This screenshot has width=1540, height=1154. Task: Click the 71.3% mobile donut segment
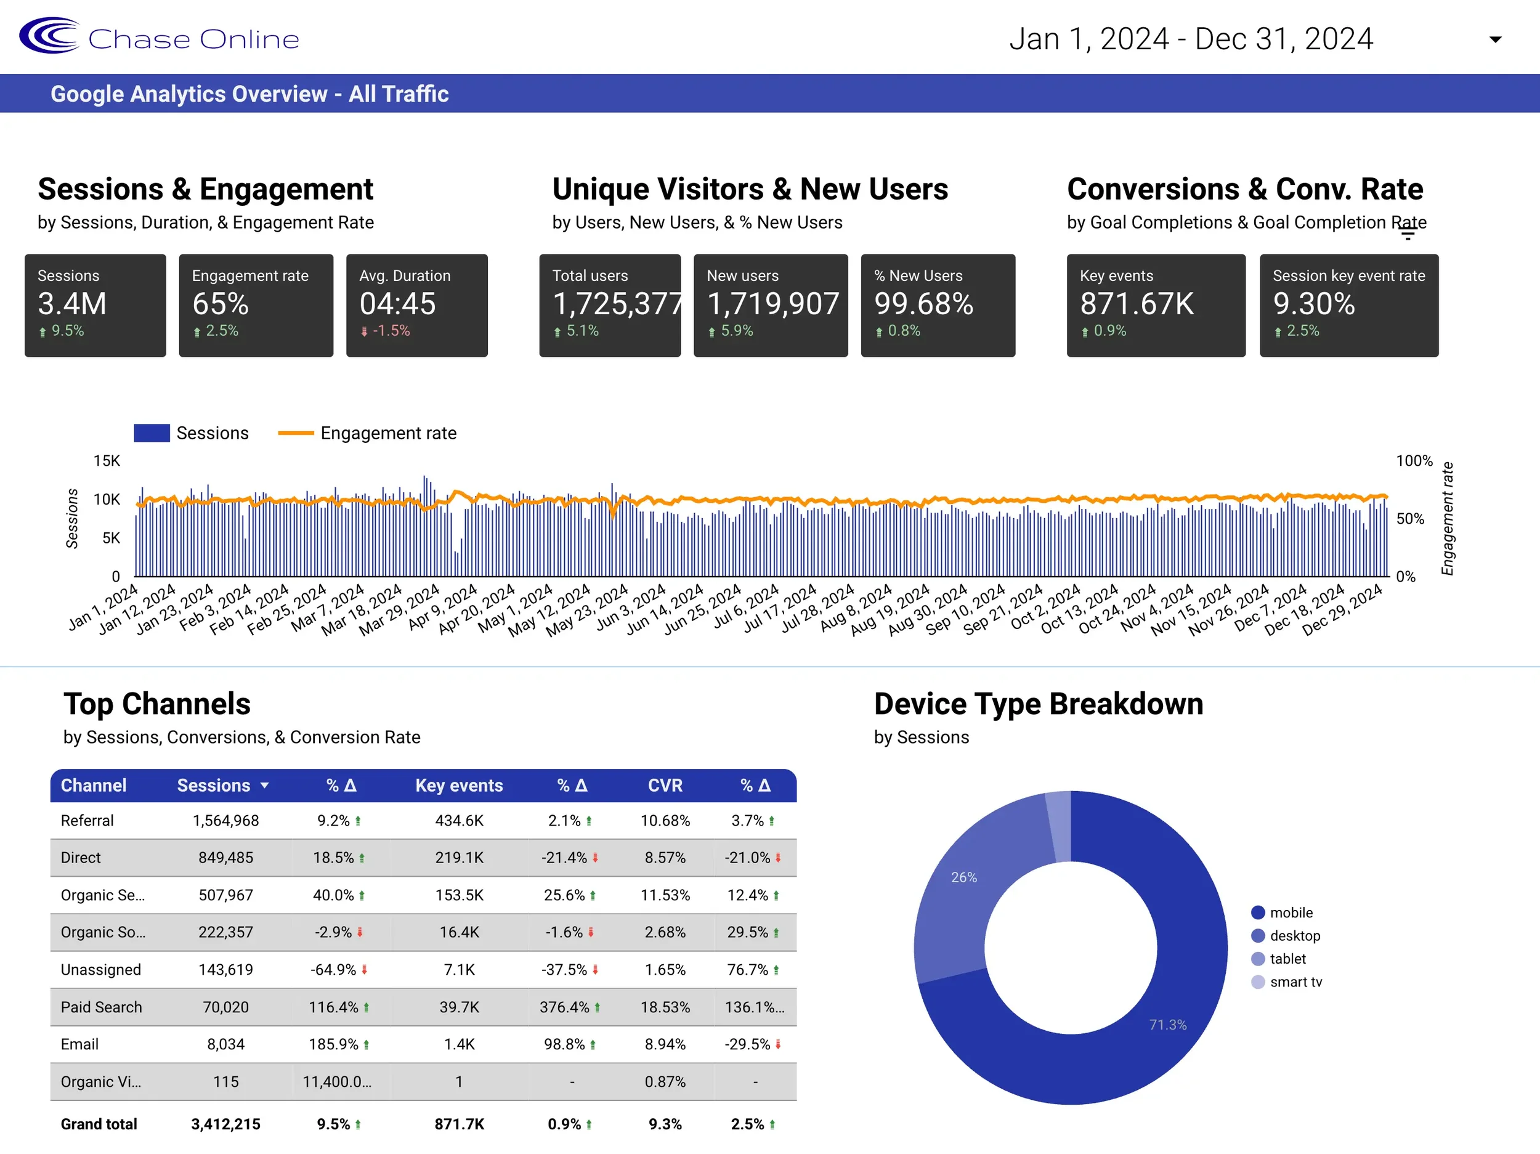click(x=1167, y=1025)
